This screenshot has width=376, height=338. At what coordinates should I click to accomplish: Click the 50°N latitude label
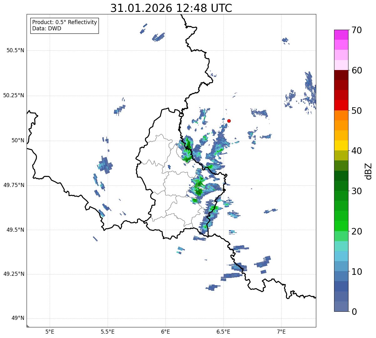pyautogui.click(x=18, y=140)
